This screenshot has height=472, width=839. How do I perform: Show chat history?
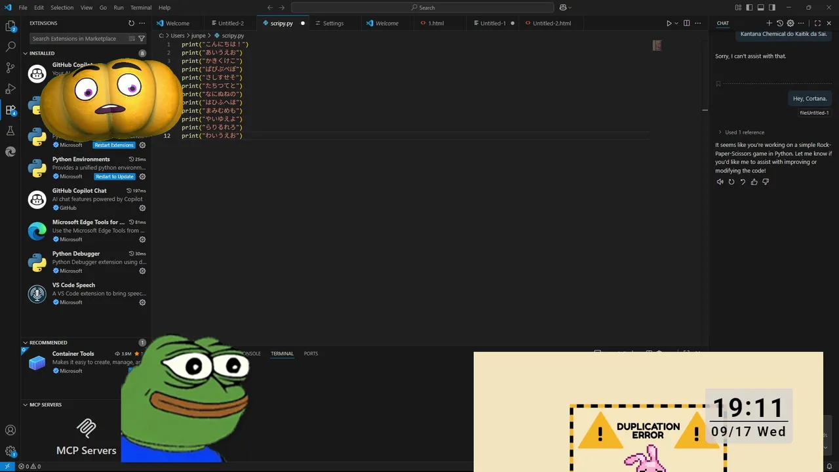click(780, 23)
